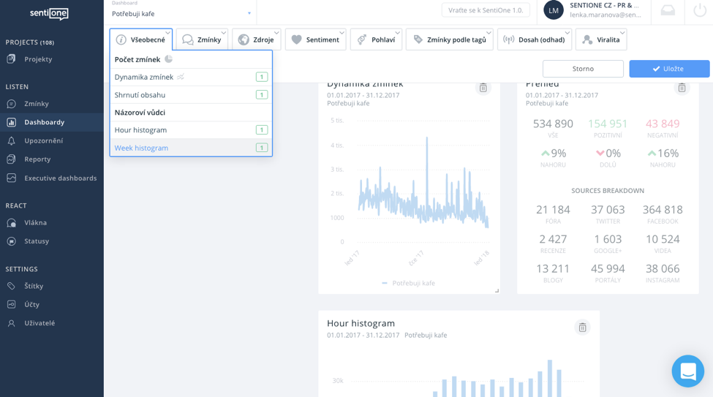Open the Zdroje widget dropdown
Image resolution: width=713 pixels, height=397 pixels.
click(x=256, y=39)
